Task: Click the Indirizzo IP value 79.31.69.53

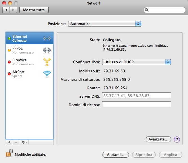Action: [114, 71]
